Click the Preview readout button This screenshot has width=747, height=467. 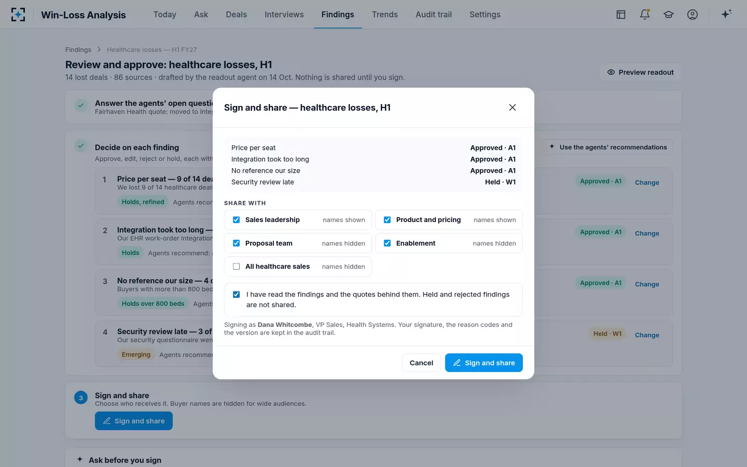(x=641, y=72)
